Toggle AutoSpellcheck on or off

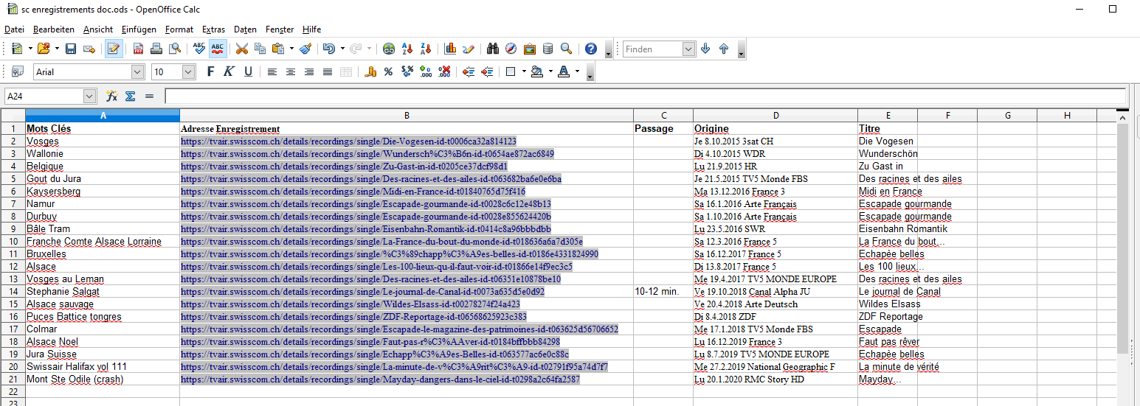coord(218,49)
